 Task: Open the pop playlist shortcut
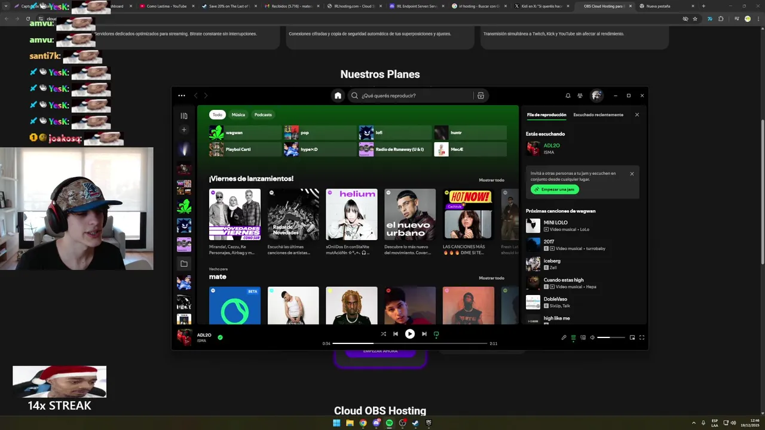coord(320,133)
